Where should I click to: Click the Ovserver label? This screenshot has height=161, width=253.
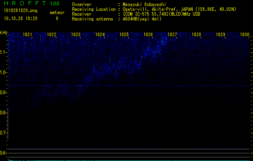click(82, 4)
